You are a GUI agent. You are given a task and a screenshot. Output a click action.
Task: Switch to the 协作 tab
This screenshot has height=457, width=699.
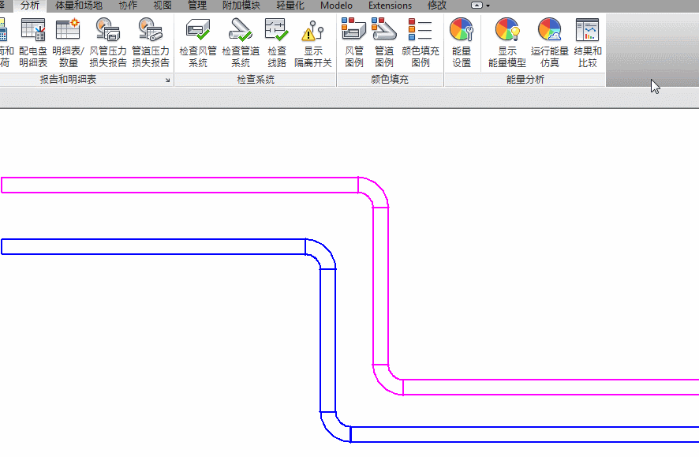click(129, 6)
